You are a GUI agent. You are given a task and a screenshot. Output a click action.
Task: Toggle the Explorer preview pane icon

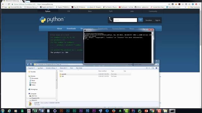click(x=152, y=68)
